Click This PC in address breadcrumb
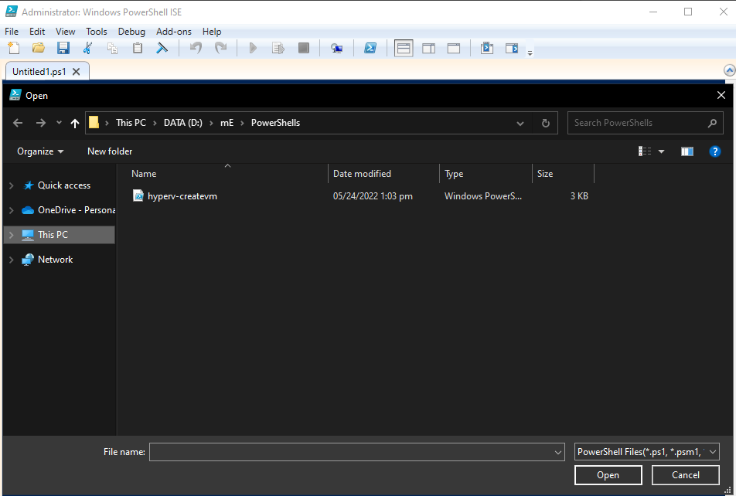The image size is (736, 496). pos(131,123)
